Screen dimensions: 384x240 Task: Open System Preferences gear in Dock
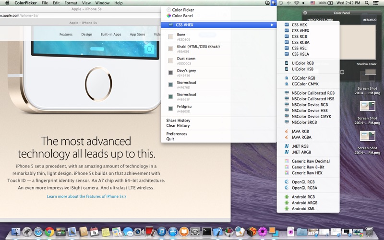click(195, 231)
